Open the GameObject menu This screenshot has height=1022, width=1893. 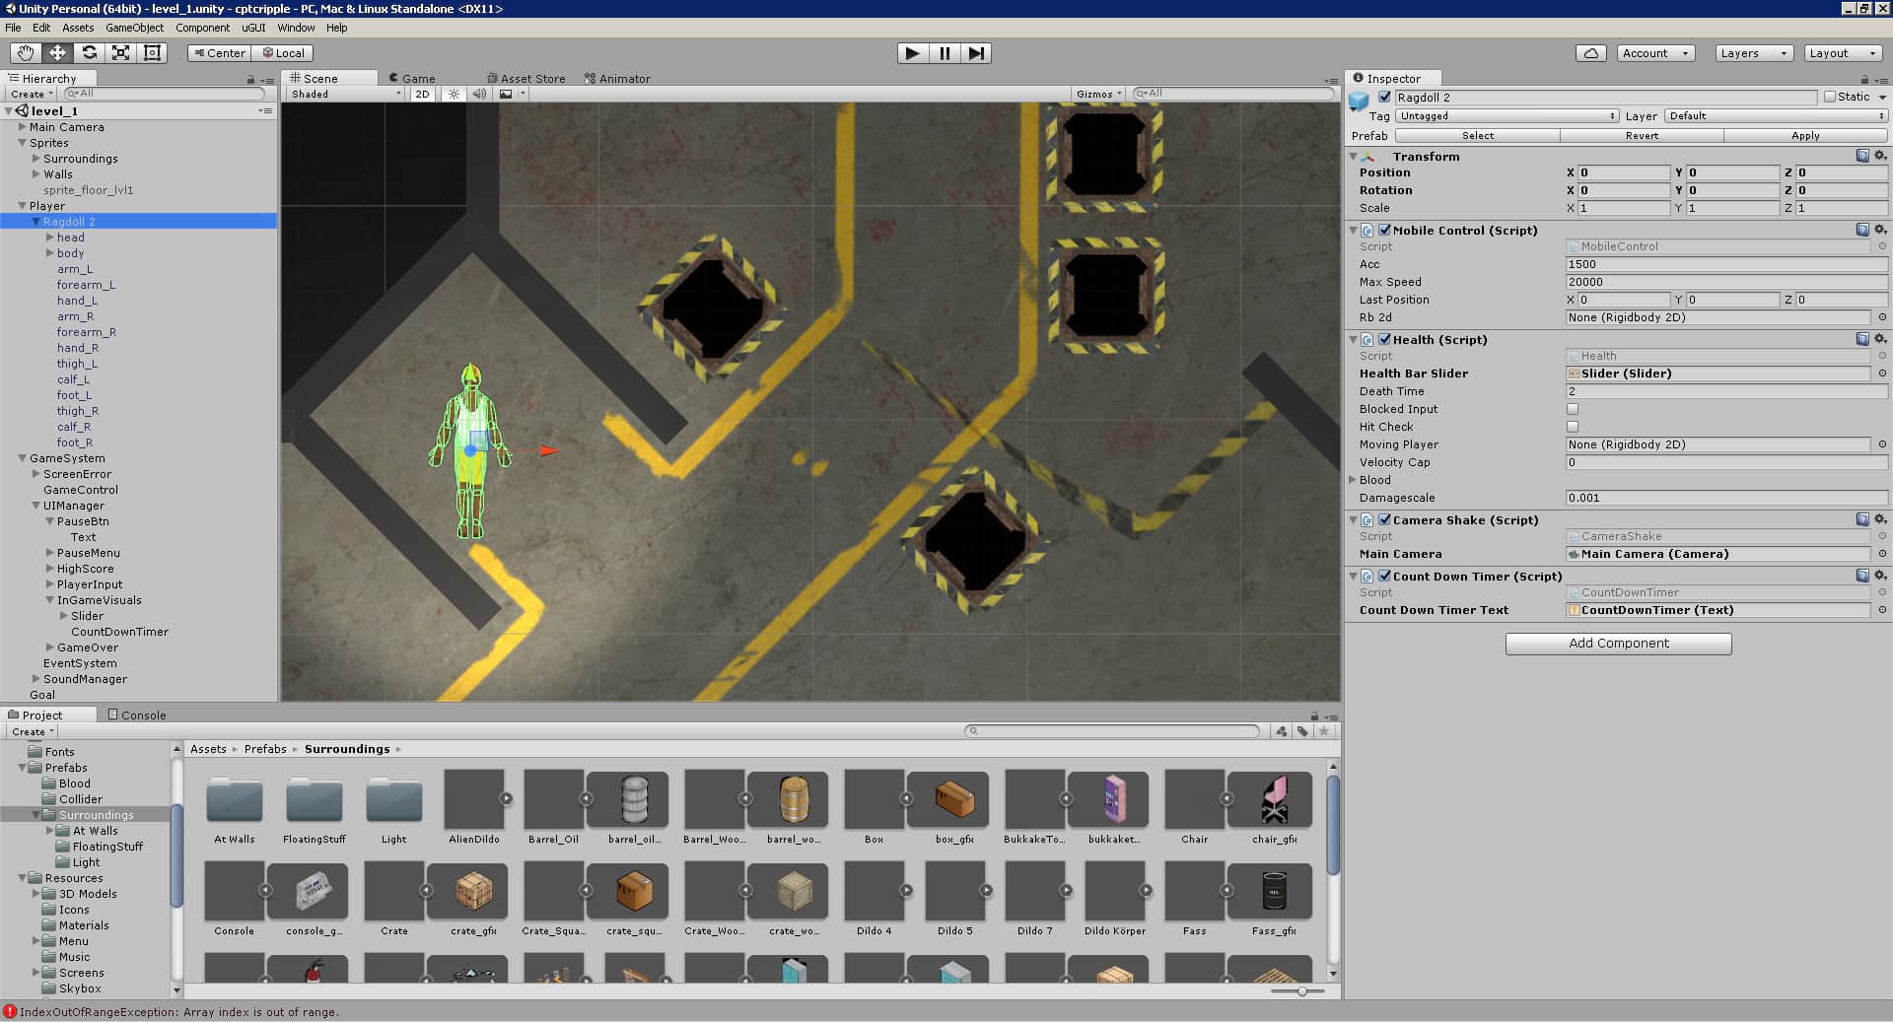[134, 28]
